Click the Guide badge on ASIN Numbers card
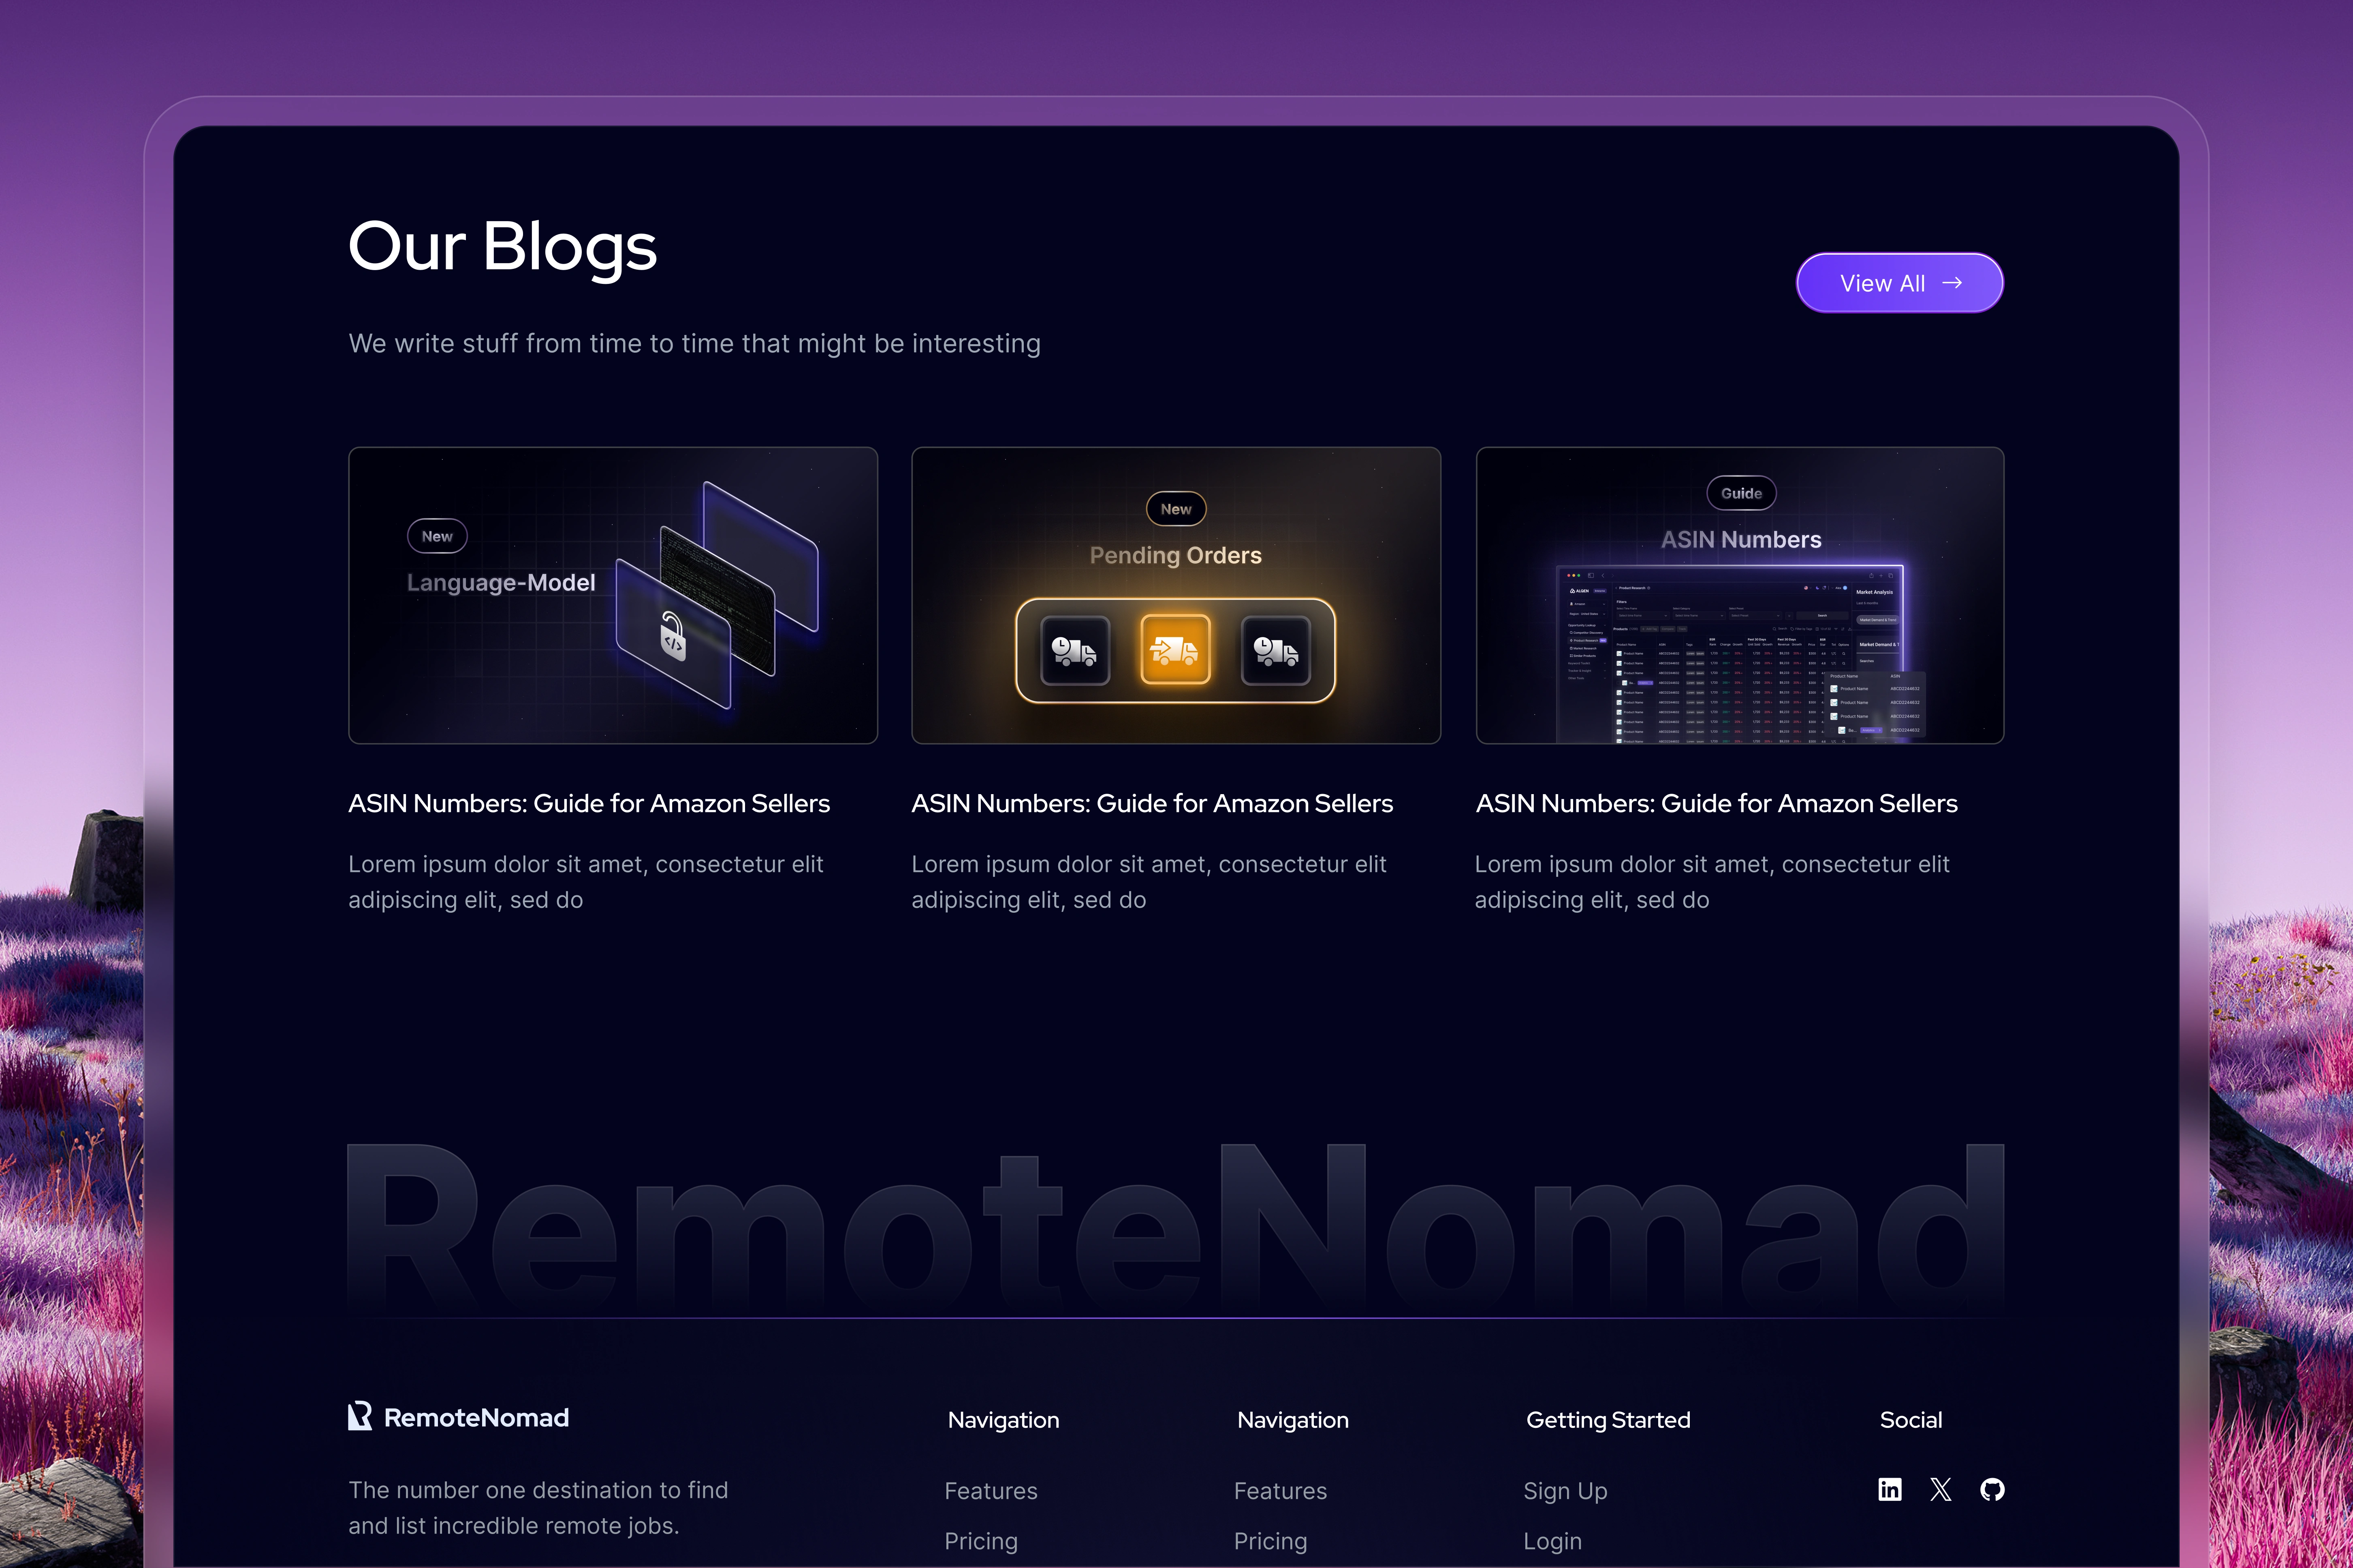The height and width of the screenshot is (1568, 2353). pyautogui.click(x=1741, y=493)
